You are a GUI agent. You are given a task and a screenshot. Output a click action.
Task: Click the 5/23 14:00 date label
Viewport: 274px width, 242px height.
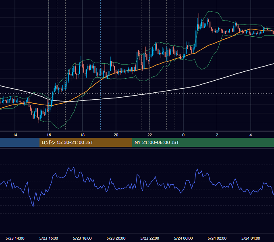click(x=15, y=238)
